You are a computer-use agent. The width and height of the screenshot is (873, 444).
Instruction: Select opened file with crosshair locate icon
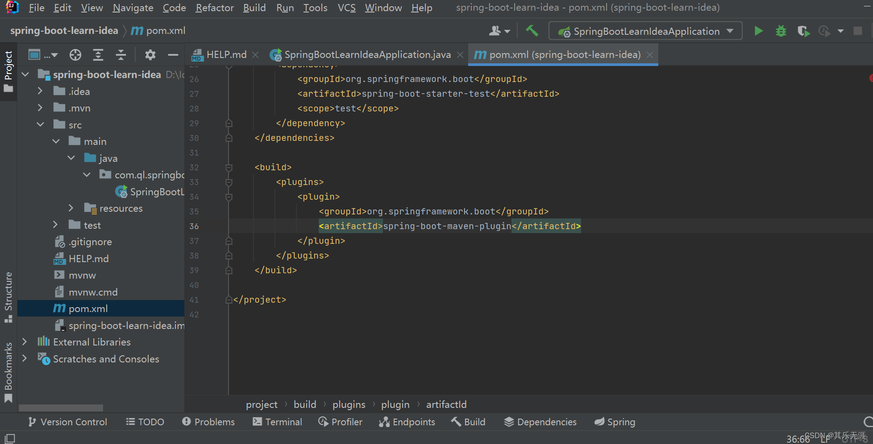[x=75, y=55]
